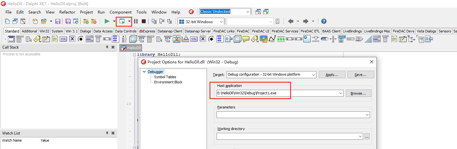Select the HelloDll editor tab
Viewport: 457px width, 149px height.
coord(131,48)
